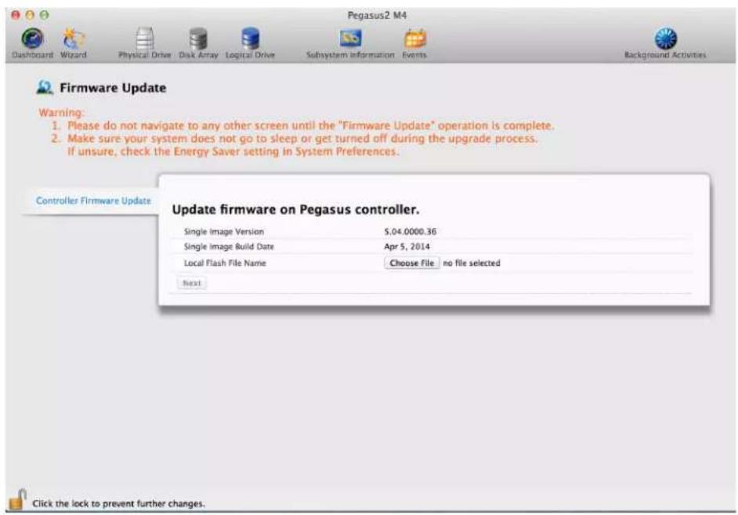
Task: Click the Pegasus2 M4 window title
Action: [377, 15]
